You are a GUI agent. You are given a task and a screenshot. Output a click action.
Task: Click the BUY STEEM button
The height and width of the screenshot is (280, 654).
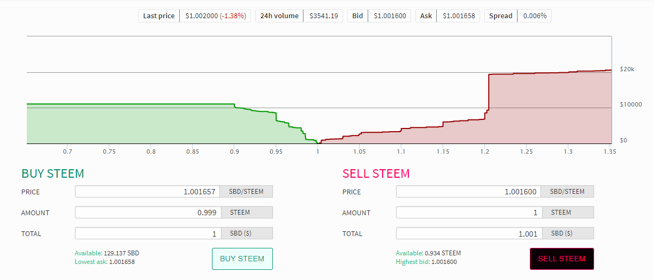(x=242, y=259)
